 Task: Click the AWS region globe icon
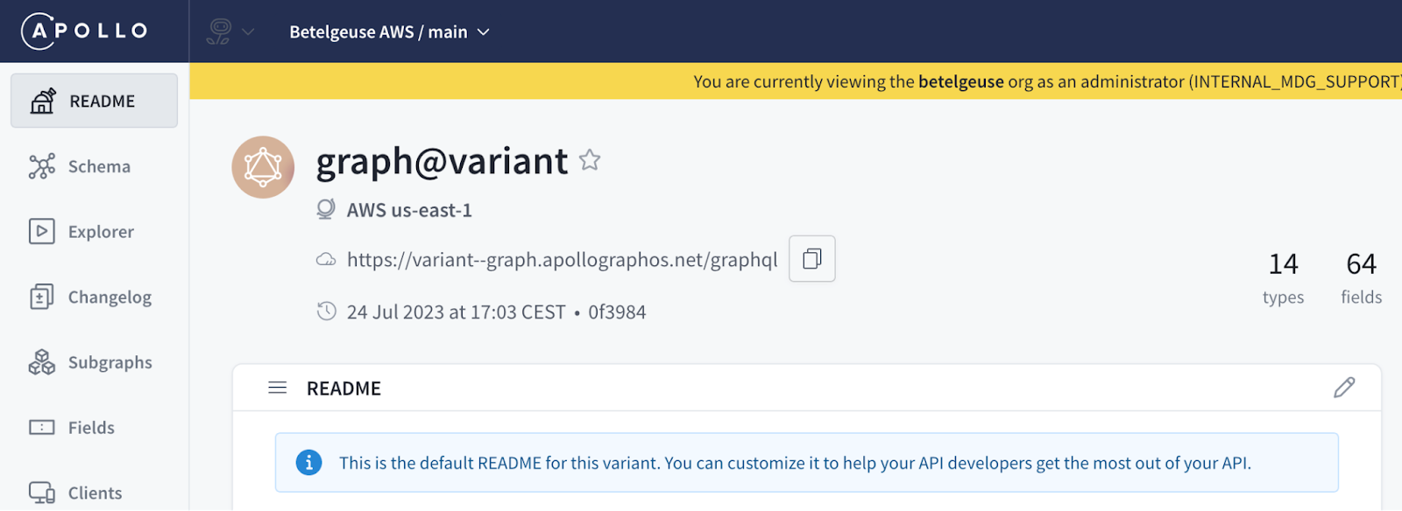326,209
